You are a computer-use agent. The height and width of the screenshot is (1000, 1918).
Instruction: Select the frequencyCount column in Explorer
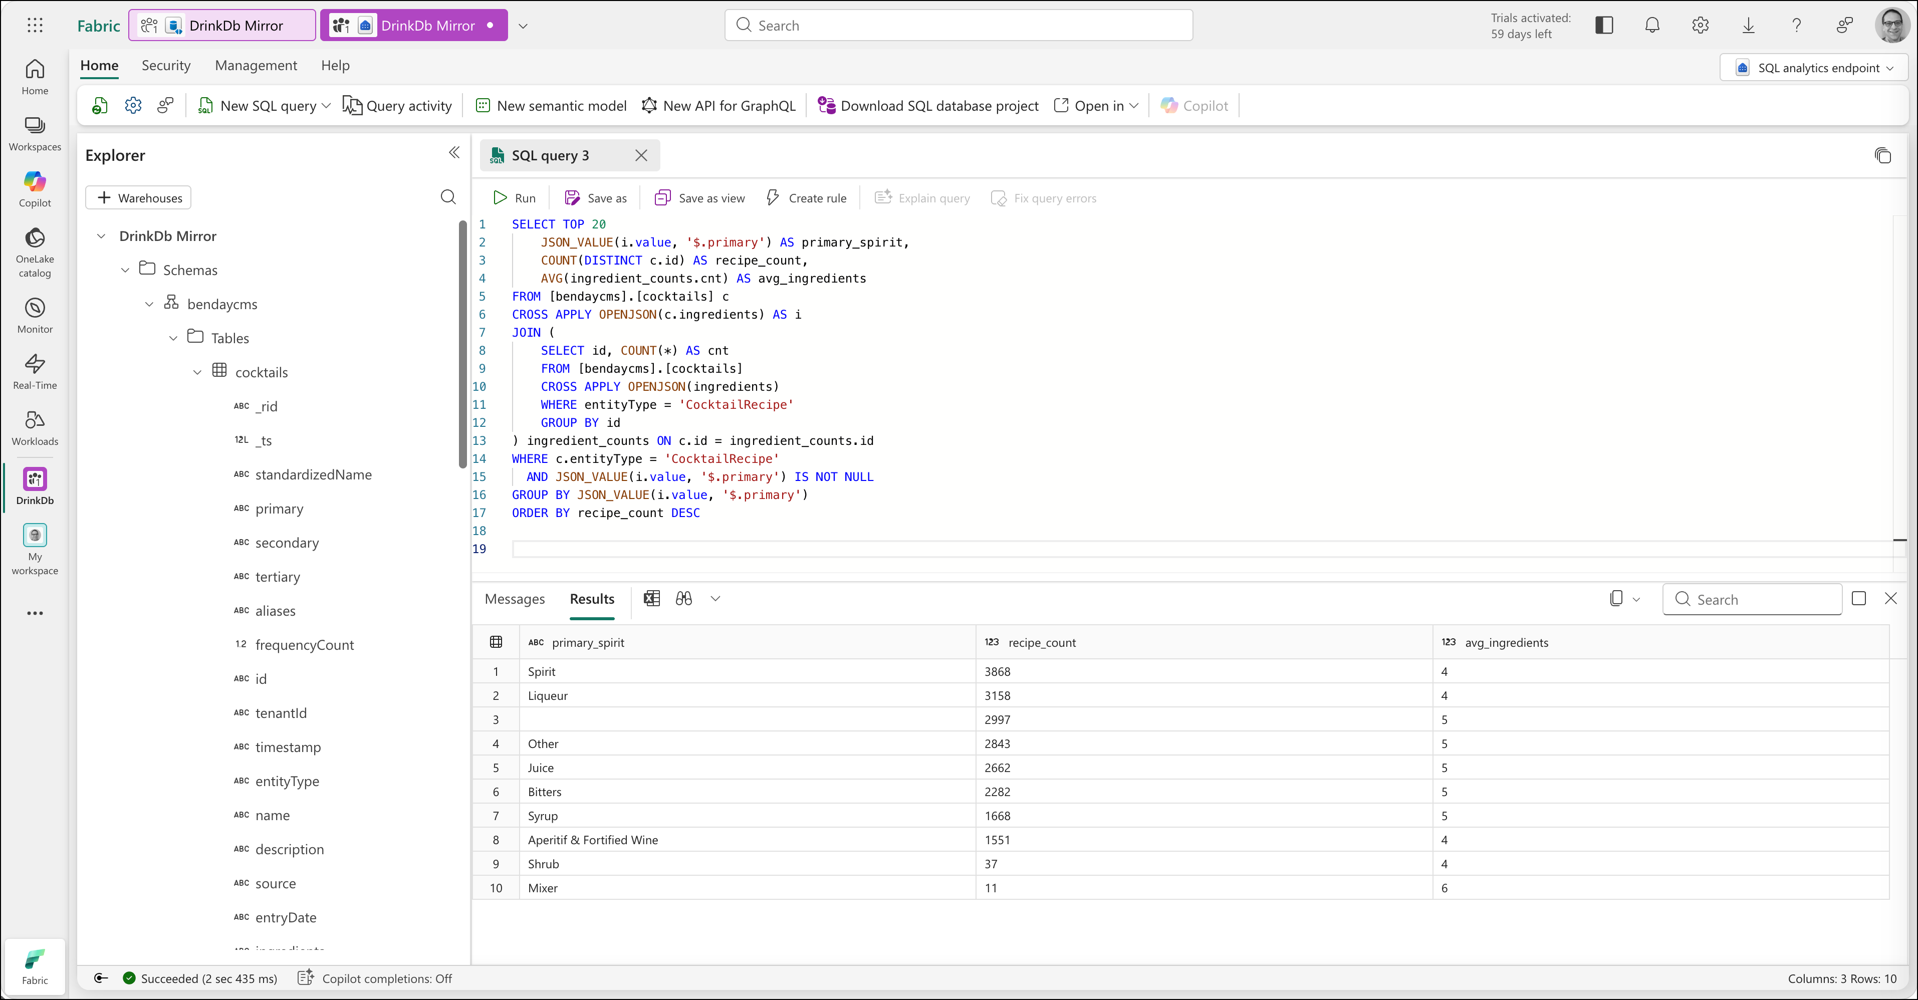tap(305, 645)
